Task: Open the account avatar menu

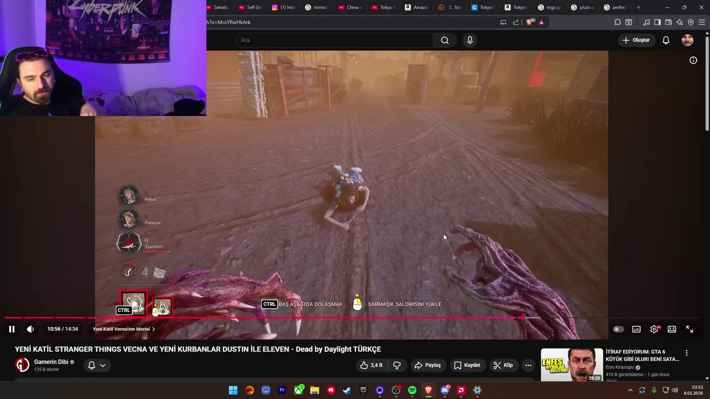Action: click(x=687, y=40)
